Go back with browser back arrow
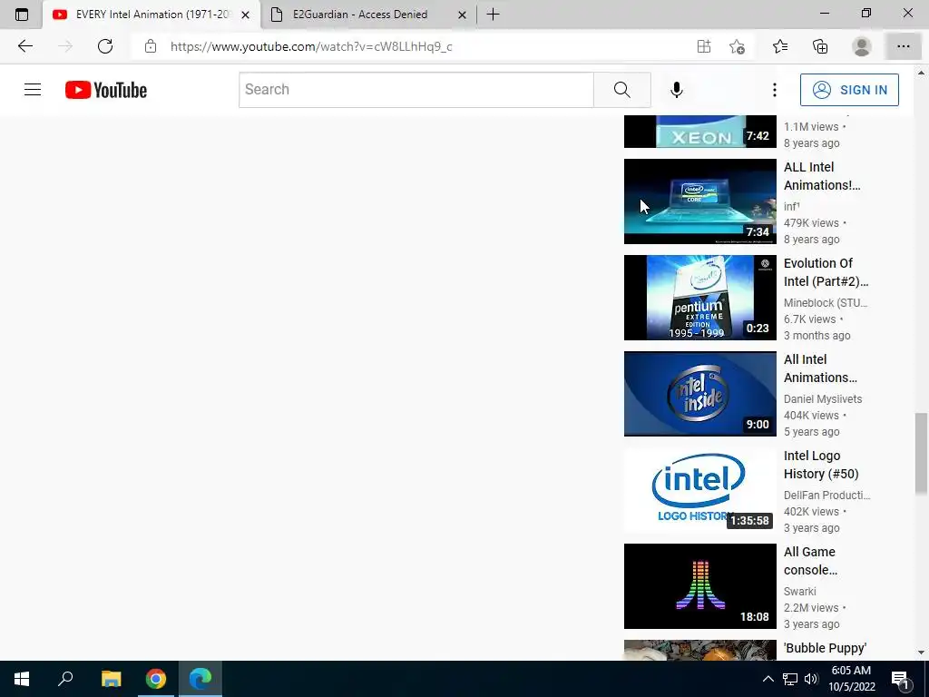Screen dimensions: 929x697 point(24,46)
